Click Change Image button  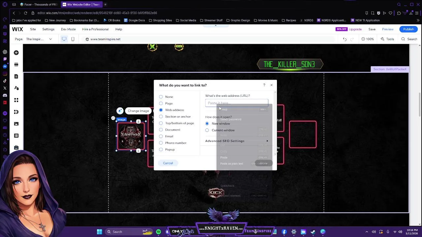[x=138, y=111]
